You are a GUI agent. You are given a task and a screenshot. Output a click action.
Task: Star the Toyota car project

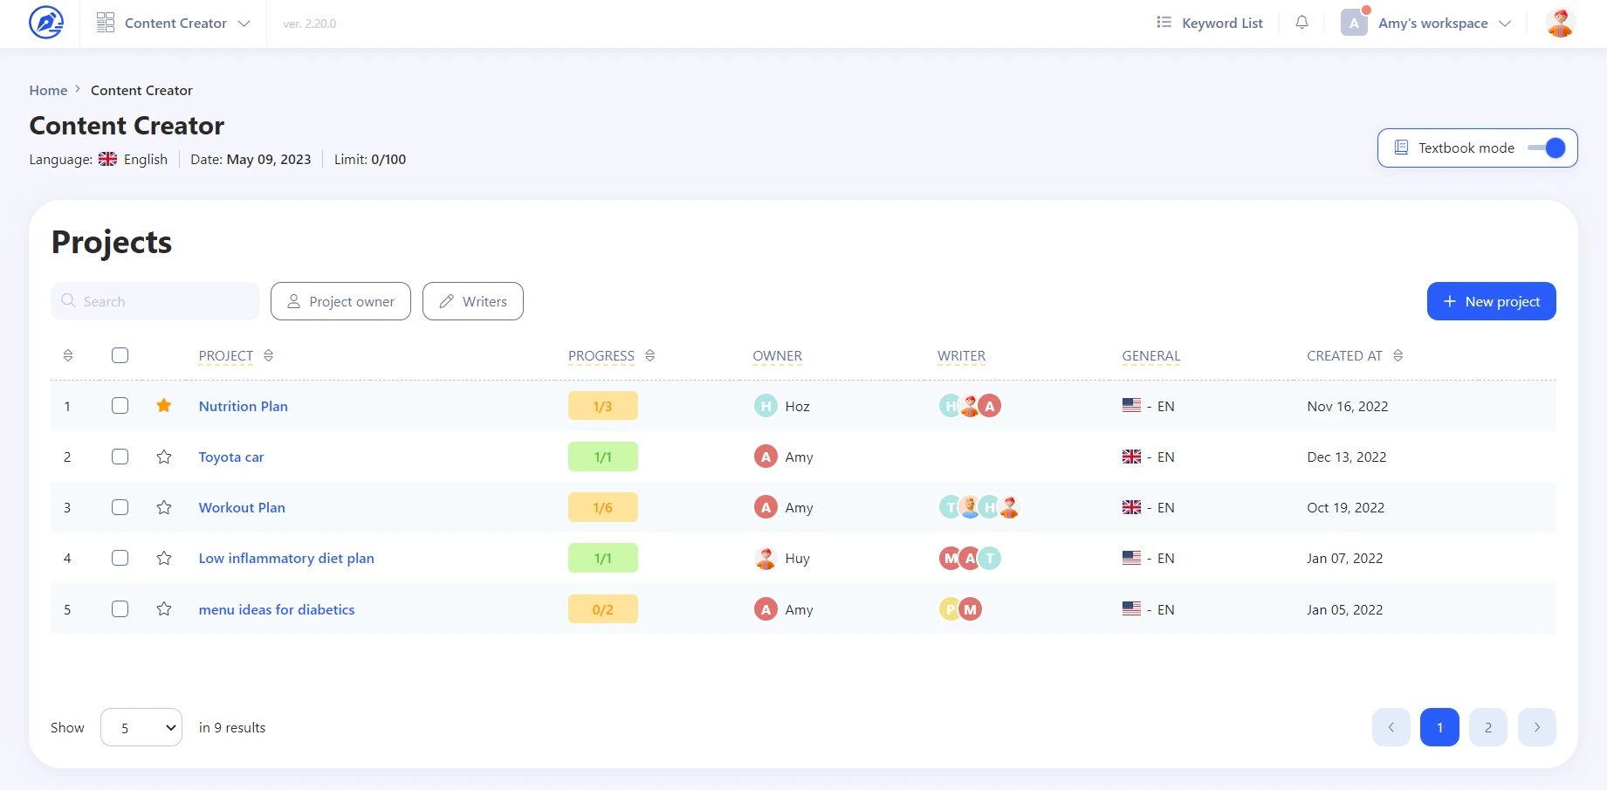pos(163,457)
